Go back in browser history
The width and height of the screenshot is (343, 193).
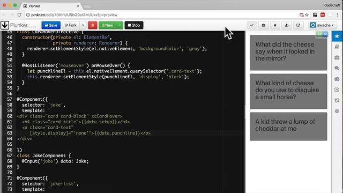[4, 15]
